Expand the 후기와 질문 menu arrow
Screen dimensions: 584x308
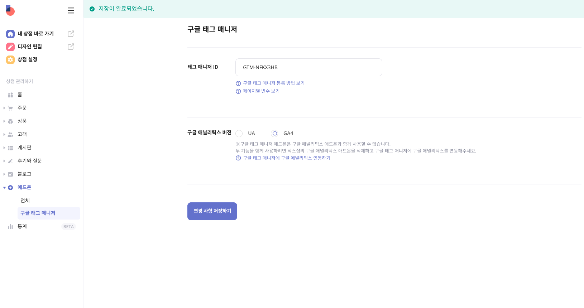coord(4,161)
